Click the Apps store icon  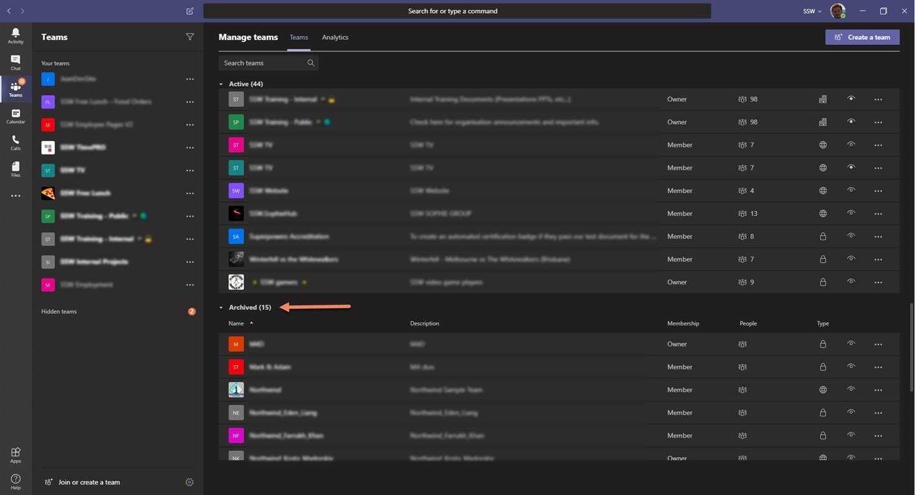pyautogui.click(x=16, y=455)
